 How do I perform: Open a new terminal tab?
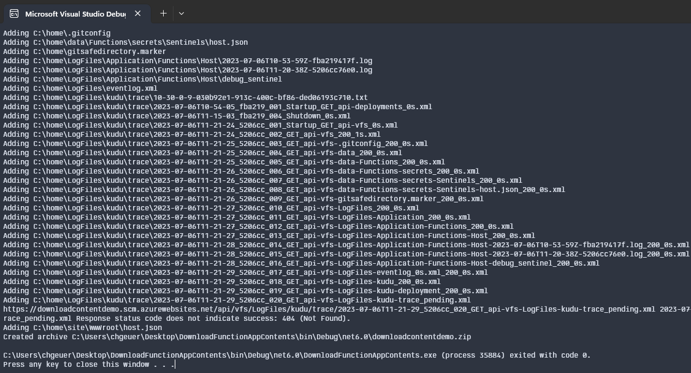pyautogui.click(x=163, y=13)
